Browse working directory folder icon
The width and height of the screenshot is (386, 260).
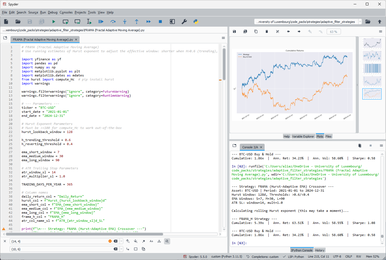coord(368,22)
